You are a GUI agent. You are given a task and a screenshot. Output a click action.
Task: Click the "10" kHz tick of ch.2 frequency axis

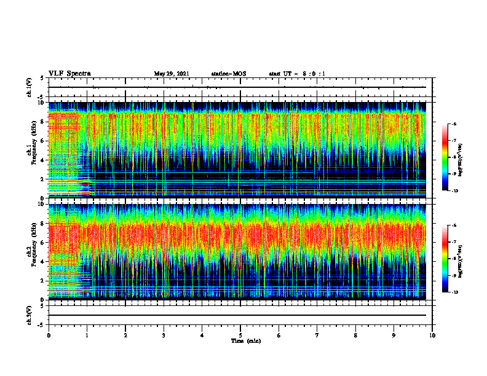tap(42, 204)
